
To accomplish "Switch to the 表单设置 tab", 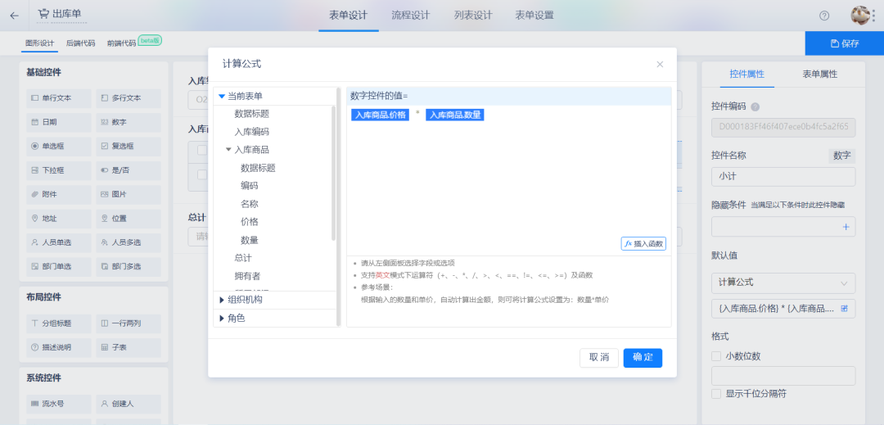I will (534, 16).
